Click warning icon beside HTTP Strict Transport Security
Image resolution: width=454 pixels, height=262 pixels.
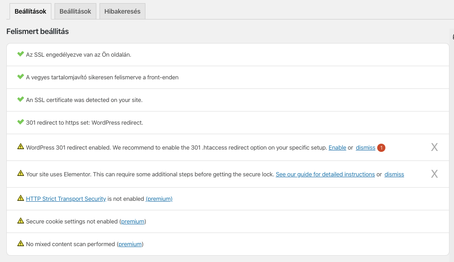point(20,198)
